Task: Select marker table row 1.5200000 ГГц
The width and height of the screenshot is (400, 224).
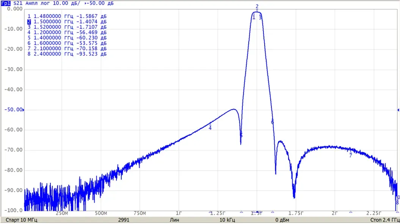Action: pos(67,27)
